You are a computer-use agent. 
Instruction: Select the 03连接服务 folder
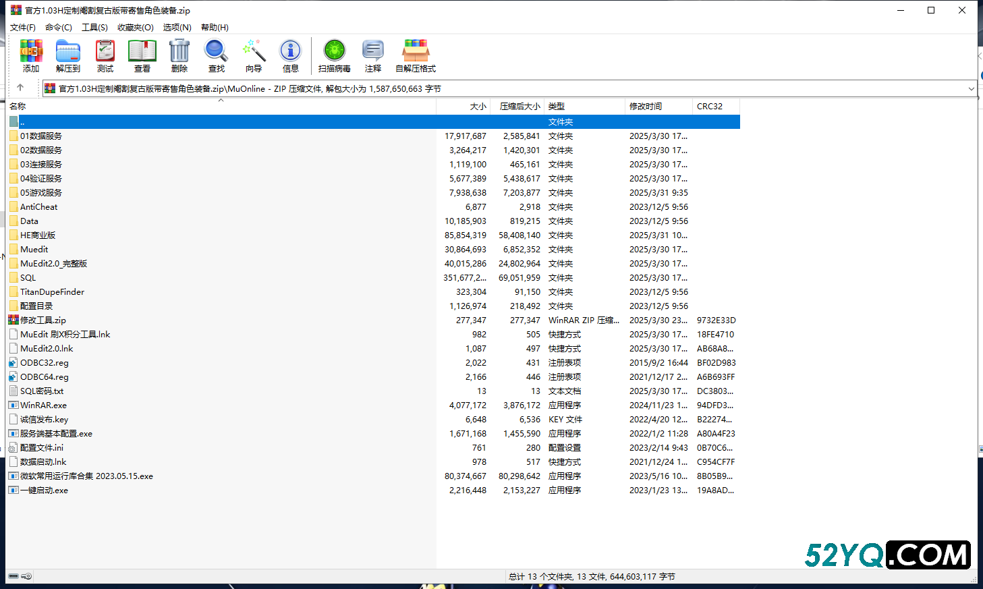point(41,164)
